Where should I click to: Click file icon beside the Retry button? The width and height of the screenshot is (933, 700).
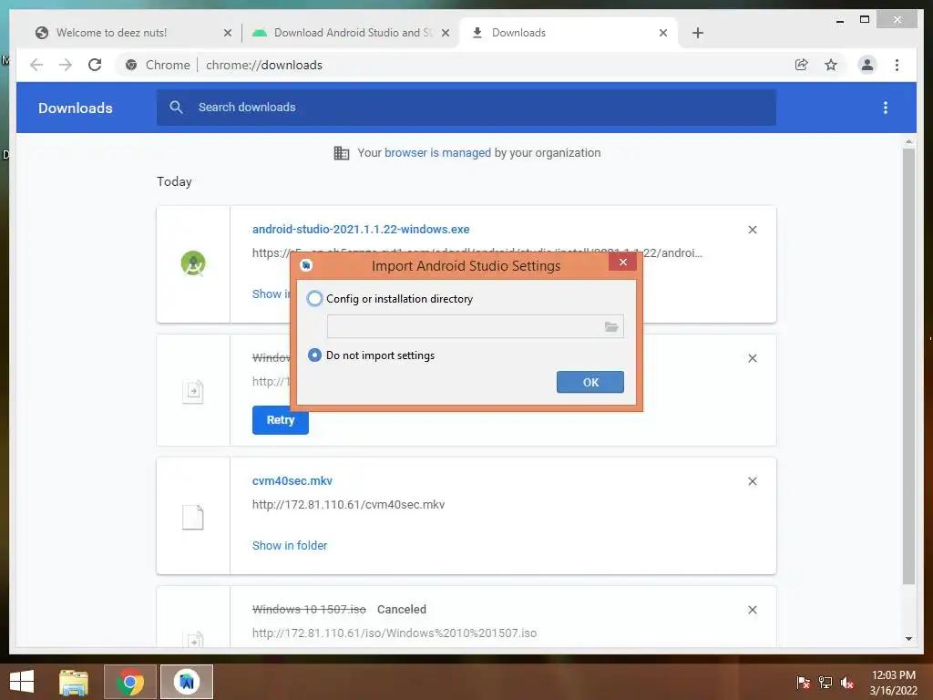[x=193, y=392]
